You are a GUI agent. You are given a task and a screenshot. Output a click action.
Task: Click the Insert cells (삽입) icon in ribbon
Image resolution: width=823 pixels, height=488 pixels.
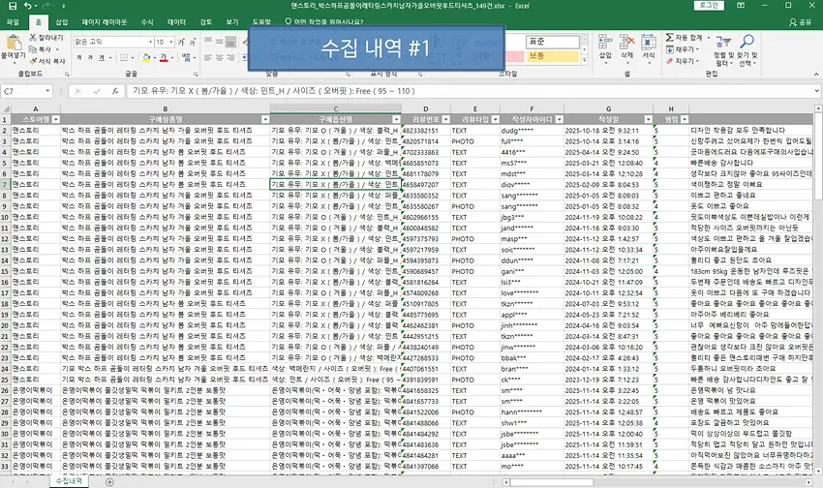tap(605, 43)
